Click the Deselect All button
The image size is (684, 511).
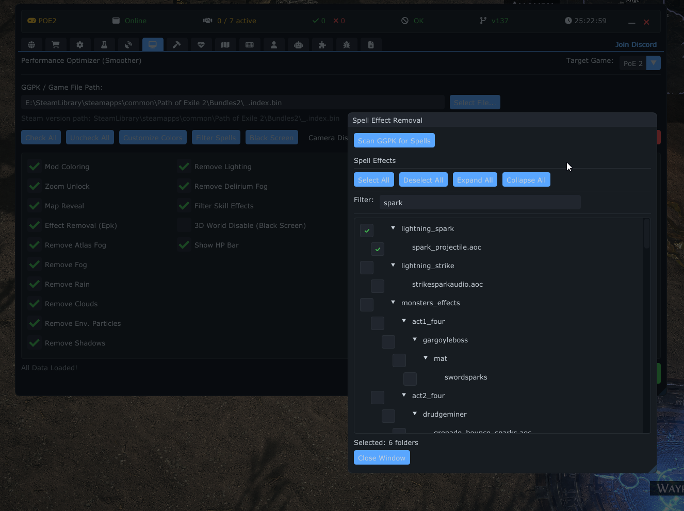click(x=423, y=179)
